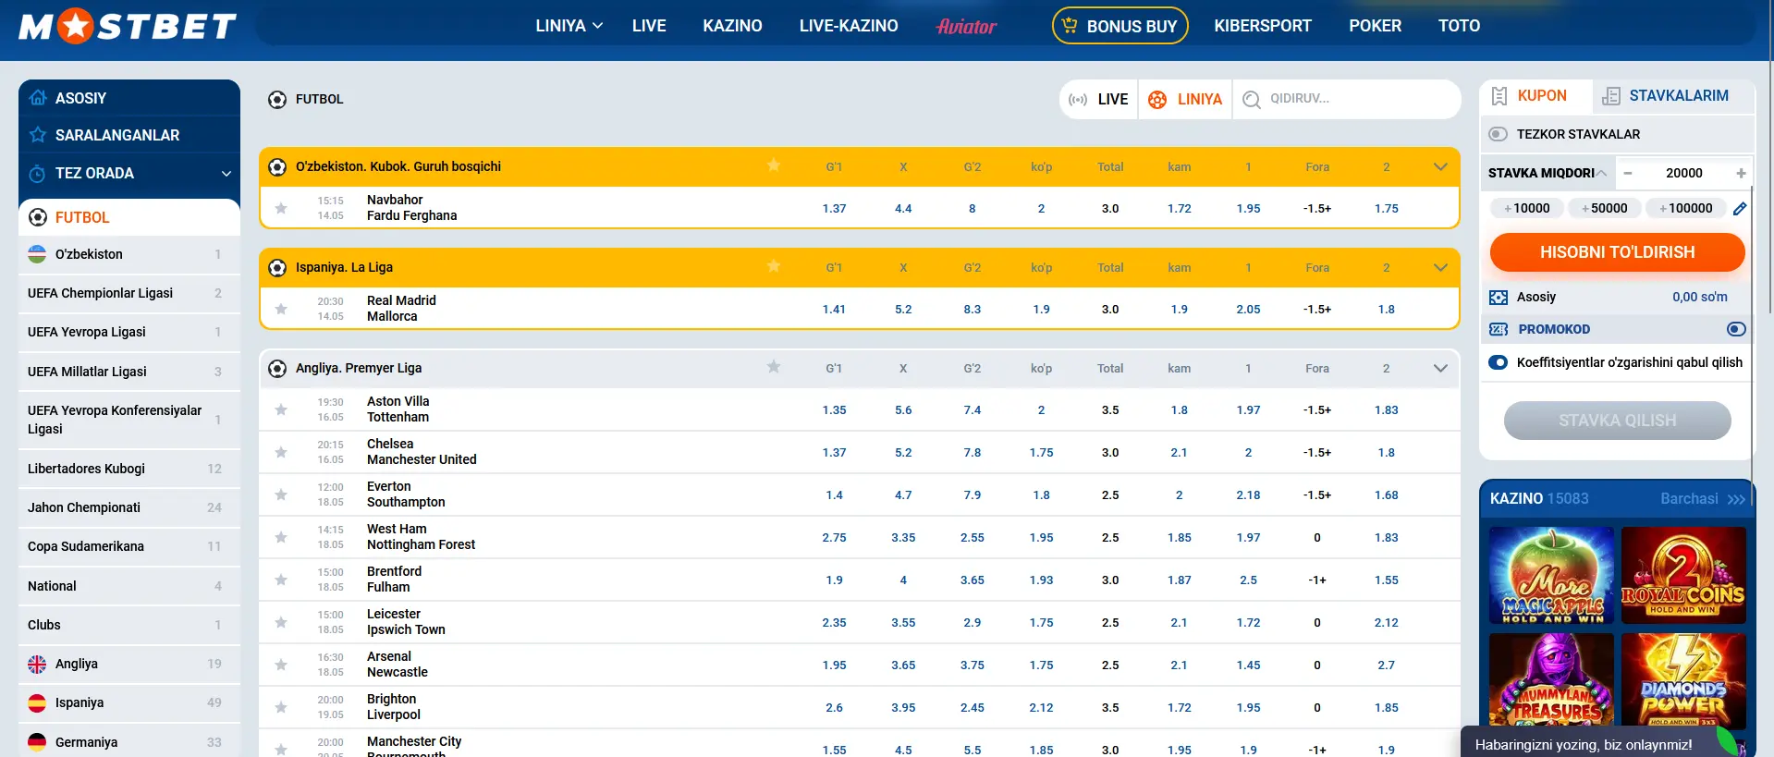The height and width of the screenshot is (757, 1774).
Task: Toggle Koeffitsiyentlar o'zgarishini qabul qilish switch
Action: click(x=1498, y=362)
